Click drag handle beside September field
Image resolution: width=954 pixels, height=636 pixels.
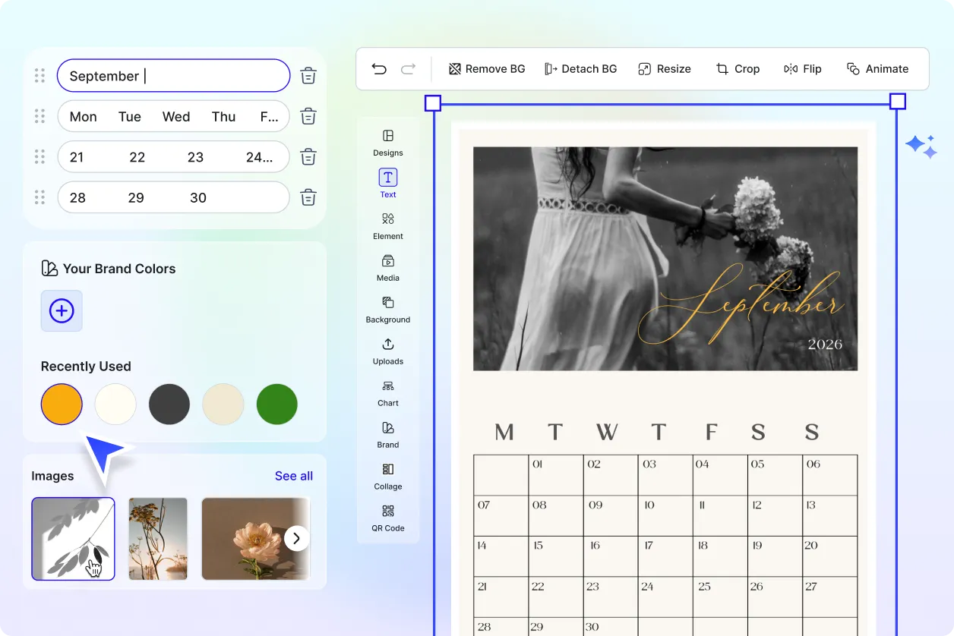point(40,76)
